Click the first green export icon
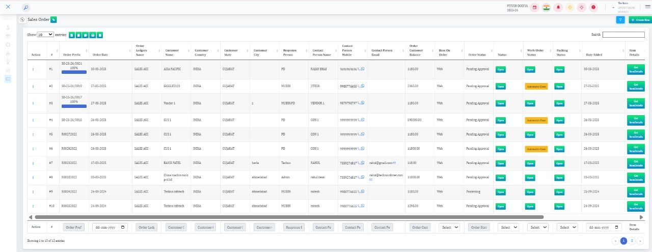The height and width of the screenshot is (252, 652). (72, 35)
